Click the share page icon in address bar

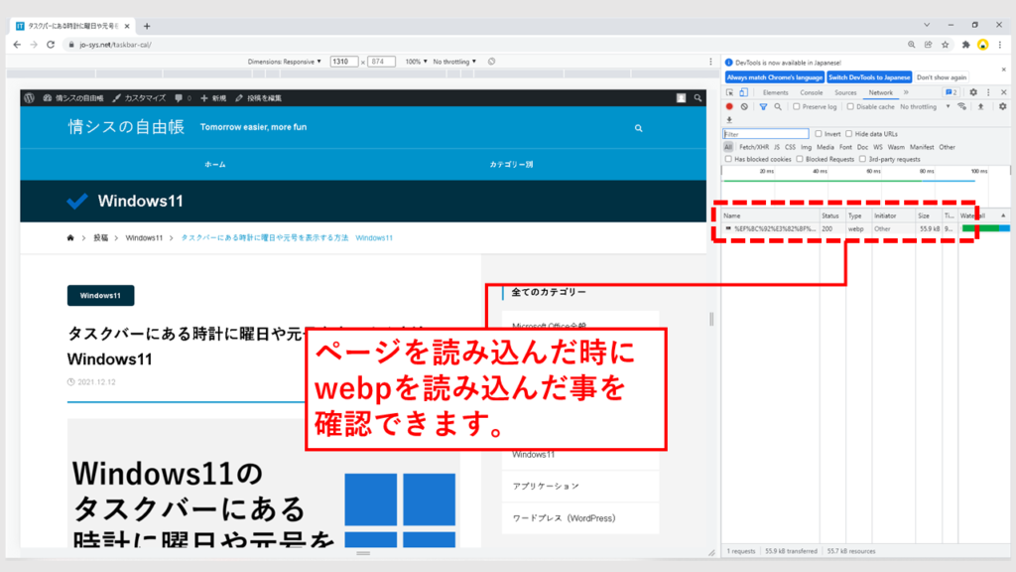929,45
